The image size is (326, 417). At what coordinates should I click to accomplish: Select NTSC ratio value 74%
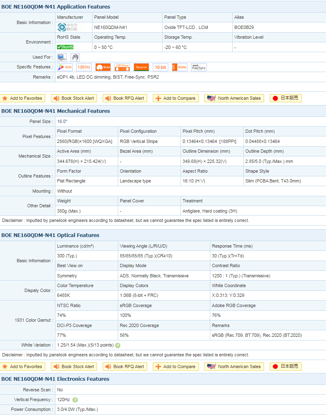coord(62,316)
